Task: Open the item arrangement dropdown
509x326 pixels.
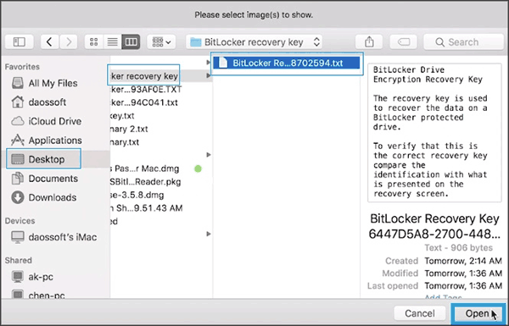Action: (161, 41)
